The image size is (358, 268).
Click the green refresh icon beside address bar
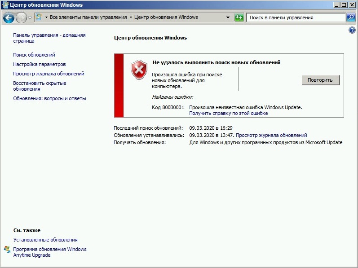click(239, 18)
